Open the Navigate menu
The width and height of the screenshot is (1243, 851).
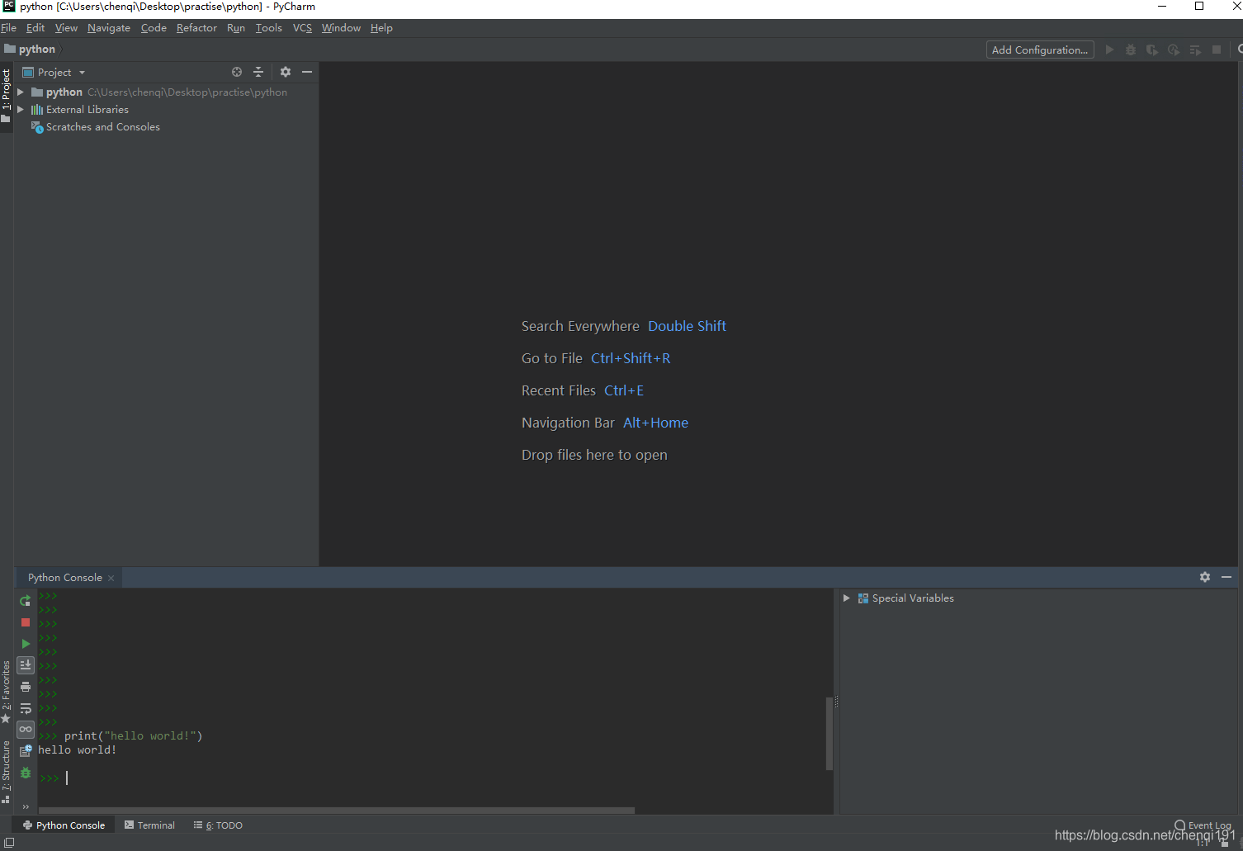[109, 28]
